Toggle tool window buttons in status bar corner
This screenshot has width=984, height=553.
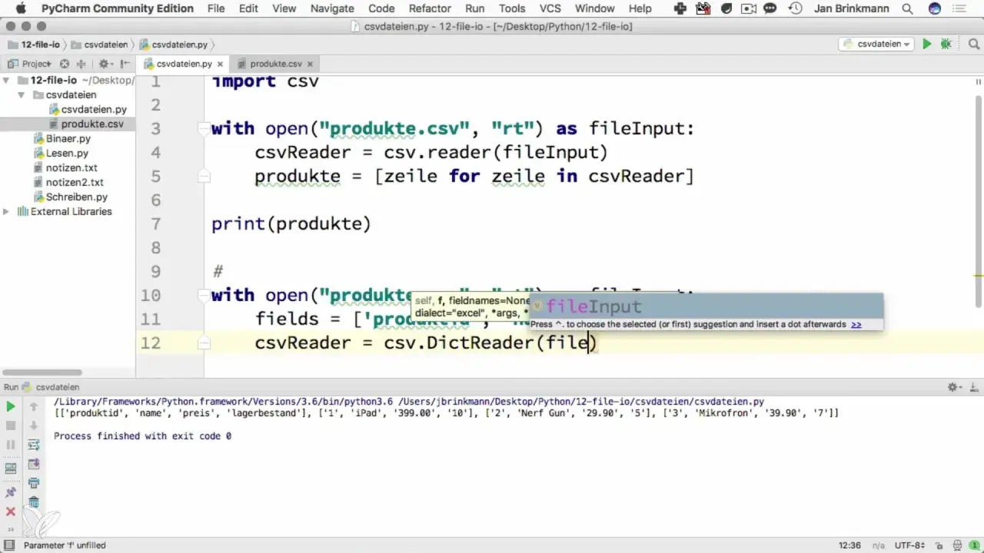[8, 545]
